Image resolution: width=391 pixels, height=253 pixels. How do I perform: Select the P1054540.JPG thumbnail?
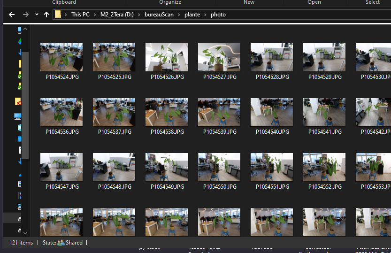(272, 112)
